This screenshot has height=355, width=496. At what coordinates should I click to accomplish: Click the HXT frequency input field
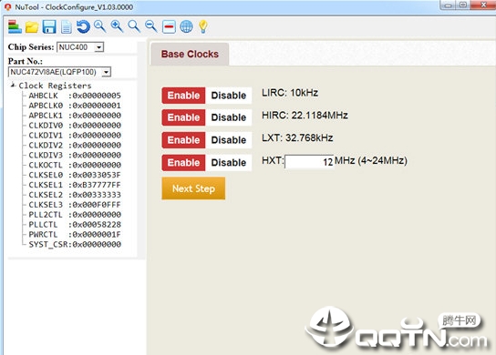pos(309,162)
